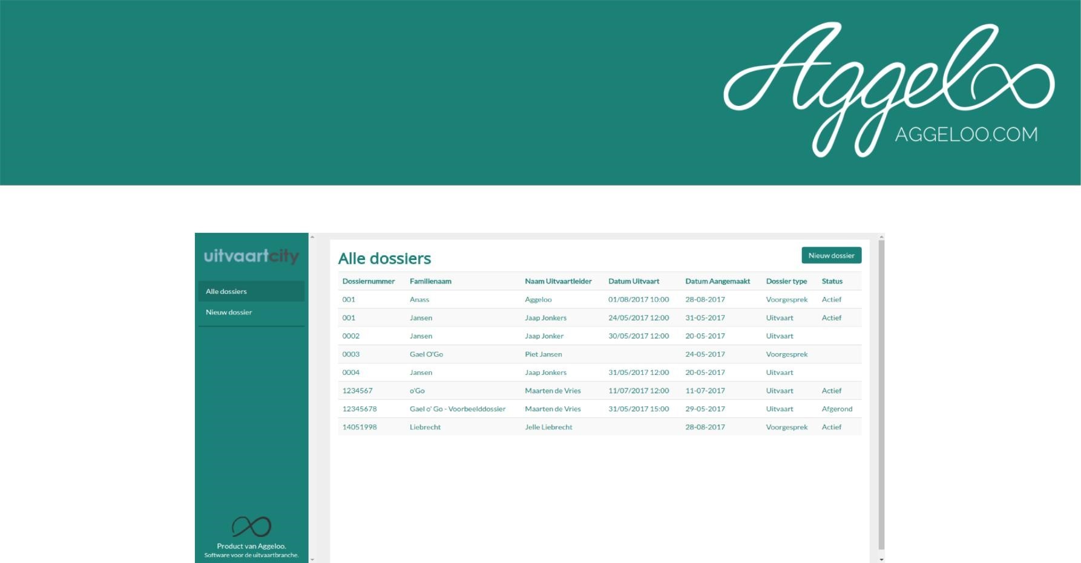Image resolution: width=1081 pixels, height=563 pixels.
Task: Sort by Dossiernummer column header
Action: pos(368,281)
